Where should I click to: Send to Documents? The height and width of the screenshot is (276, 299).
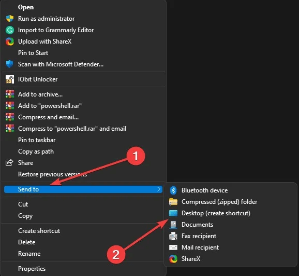point(197,225)
